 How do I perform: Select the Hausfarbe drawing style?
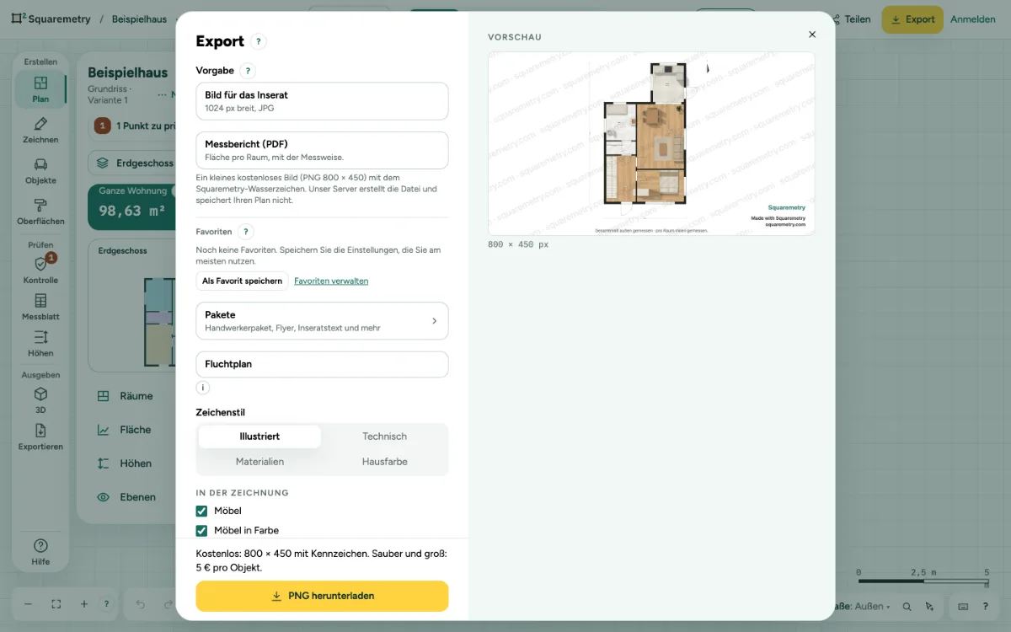(x=384, y=462)
